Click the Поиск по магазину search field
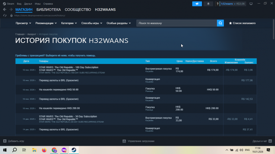The width and height of the screenshot is (275, 154). tap(177, 23)
